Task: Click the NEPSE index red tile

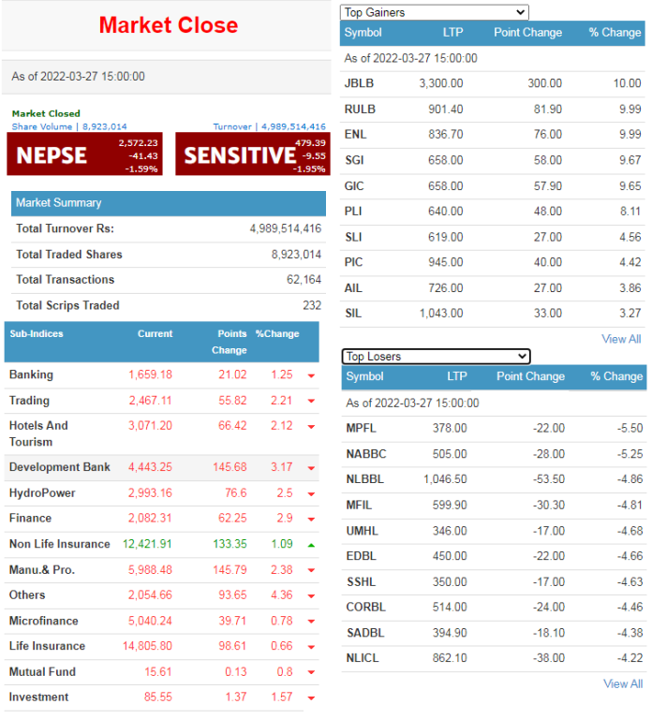Action: pyautogui.click(x=84, y=154)
